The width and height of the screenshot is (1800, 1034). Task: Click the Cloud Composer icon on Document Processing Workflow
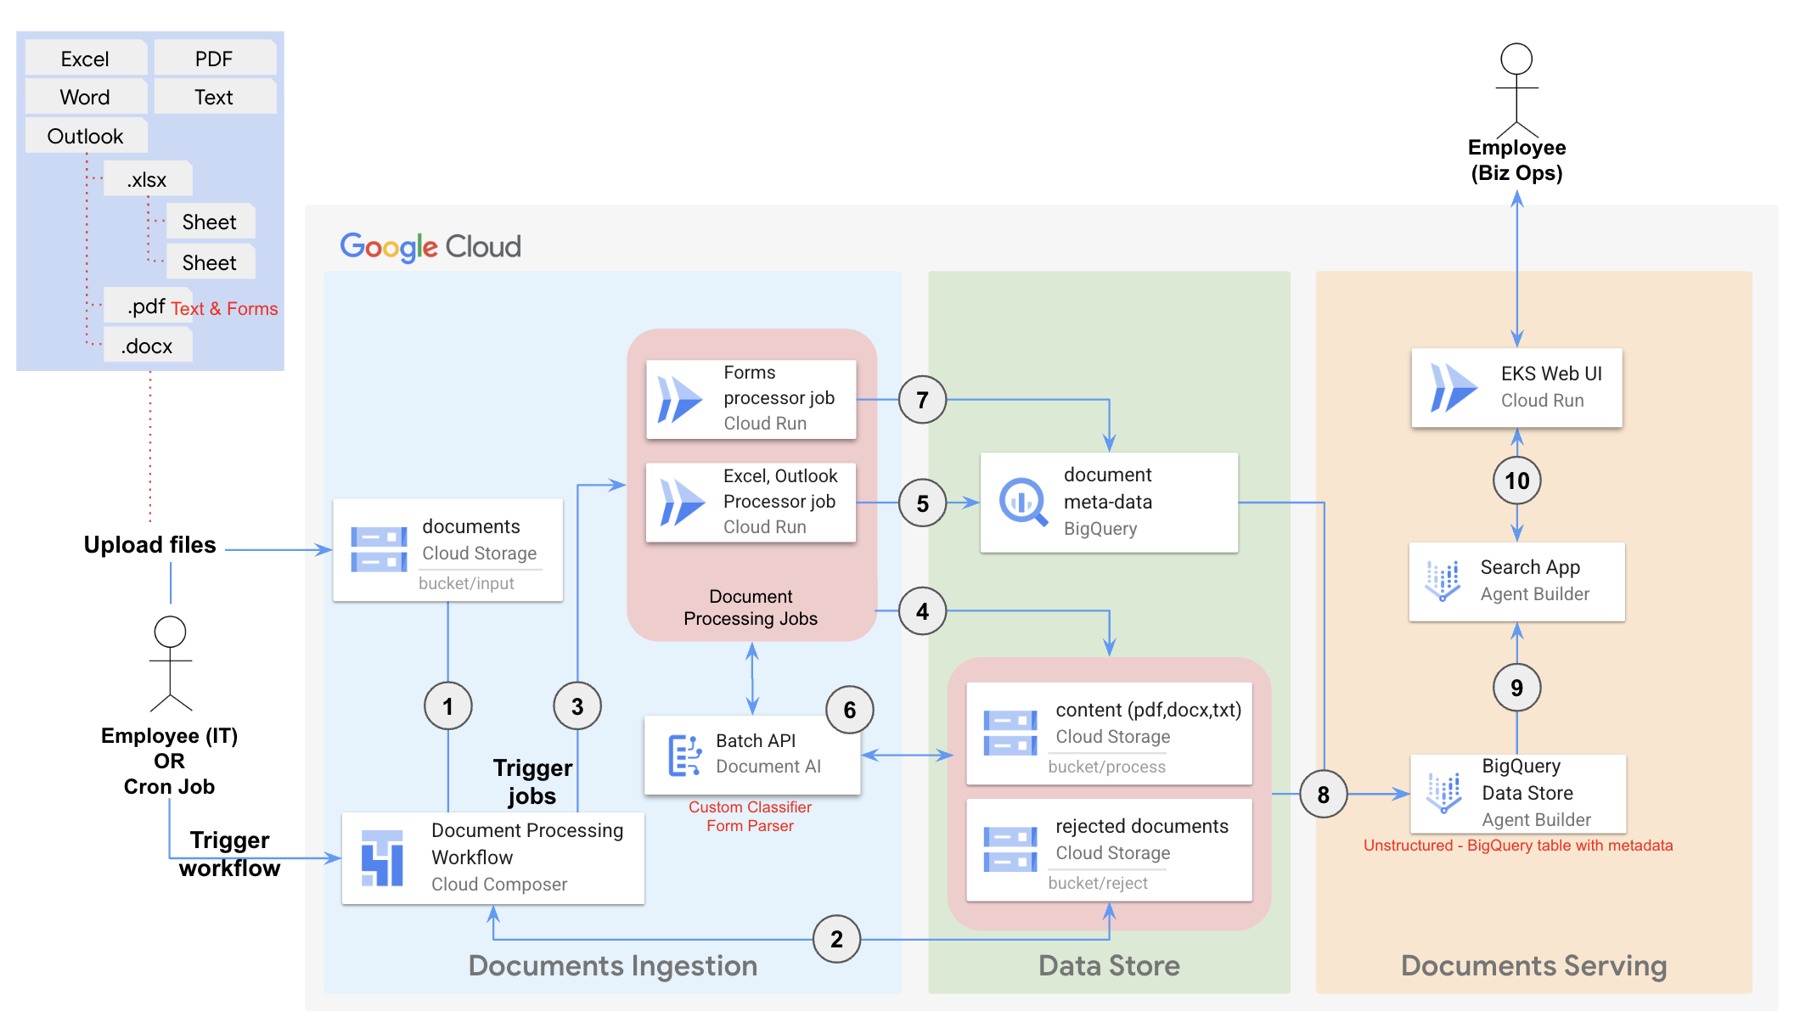[382, 858]
